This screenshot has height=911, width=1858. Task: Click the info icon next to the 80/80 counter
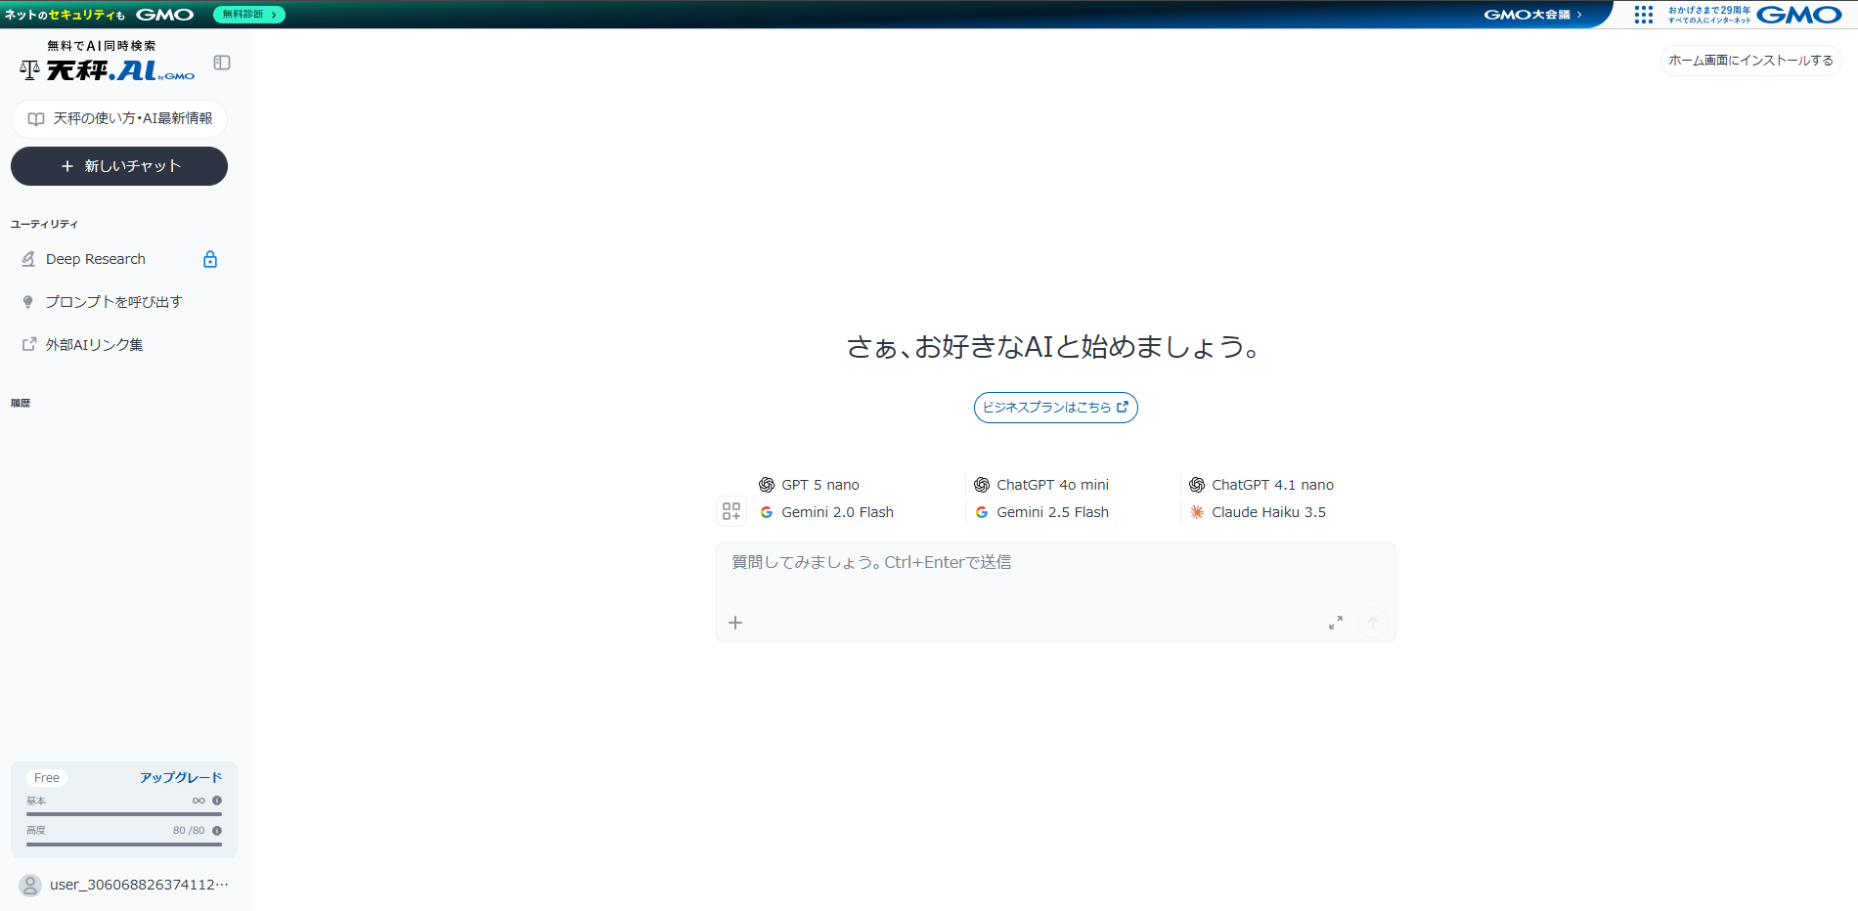click(x=217, y=830)
